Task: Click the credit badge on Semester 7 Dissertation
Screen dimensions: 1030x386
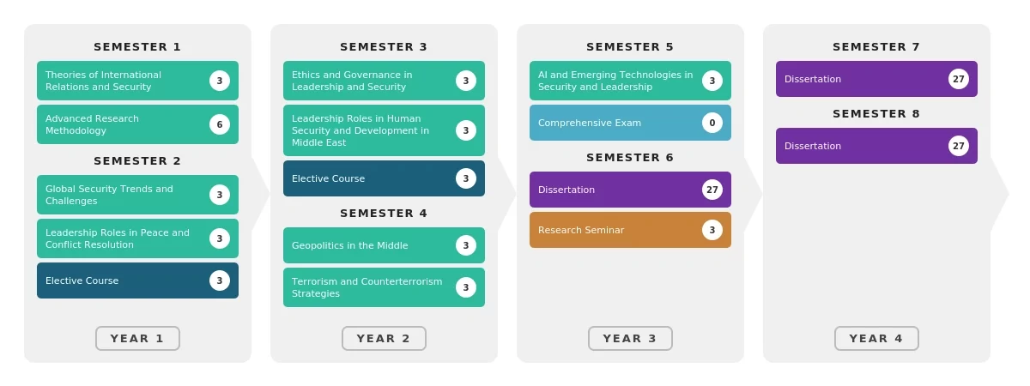Action: (x=959, y=79)
